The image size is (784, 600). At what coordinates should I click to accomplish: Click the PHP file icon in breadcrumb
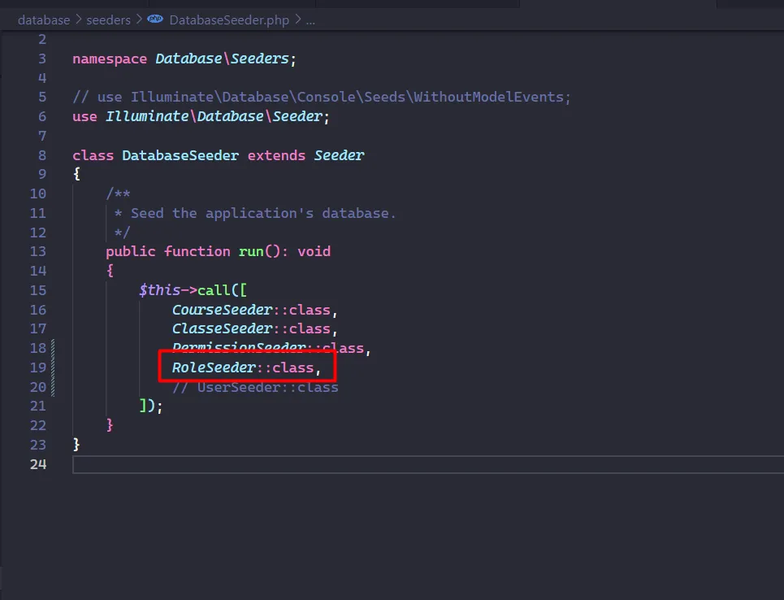(x=154, y=20)
